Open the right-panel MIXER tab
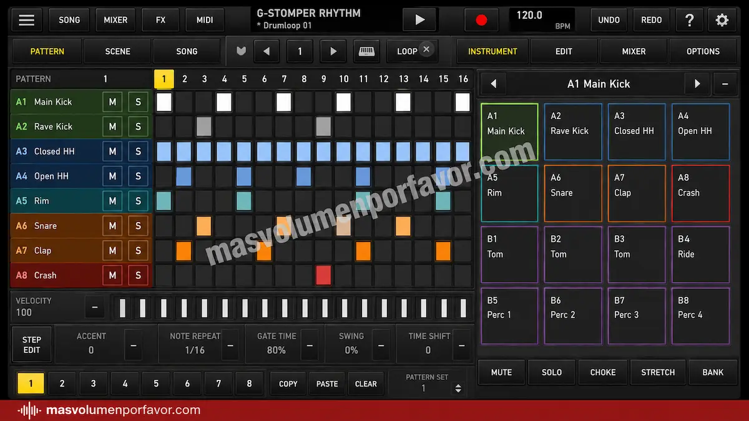Image resolution: width=749 pixels, height=421 pixels. coord(634,51)
